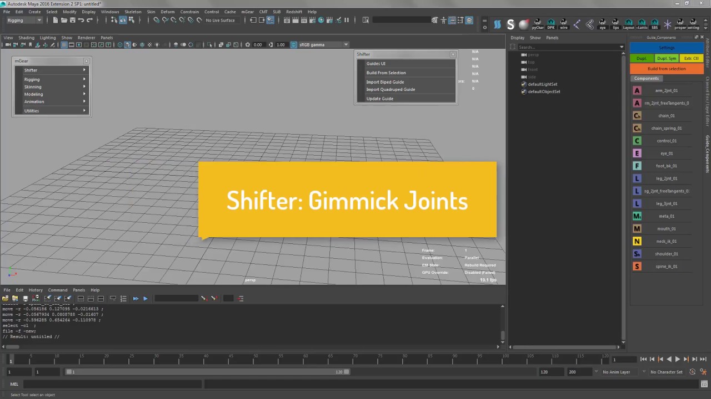Open the Outliner search filter dropdown arrow
Viewport: 711px width, 399px height.
[622, 47]
